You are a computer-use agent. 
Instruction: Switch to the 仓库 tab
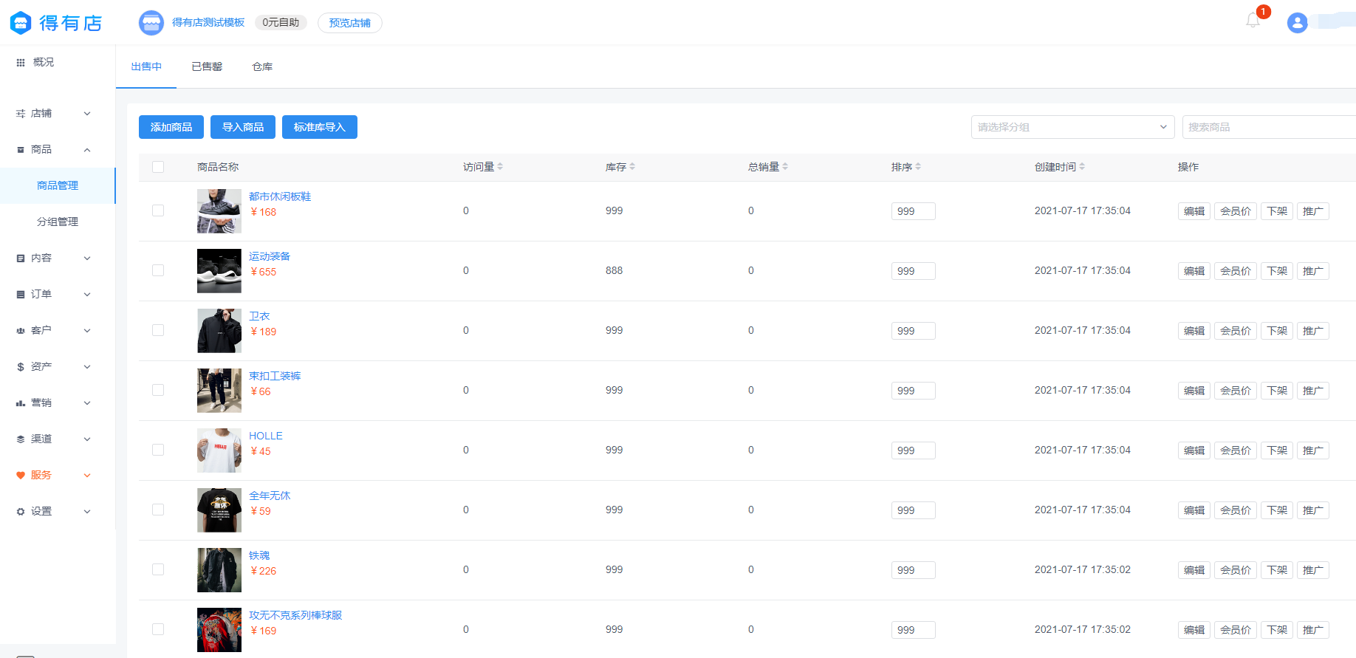point(262,66)
